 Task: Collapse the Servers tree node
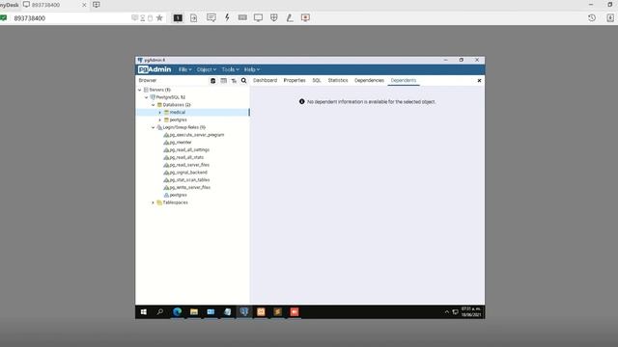pos(139,90)
